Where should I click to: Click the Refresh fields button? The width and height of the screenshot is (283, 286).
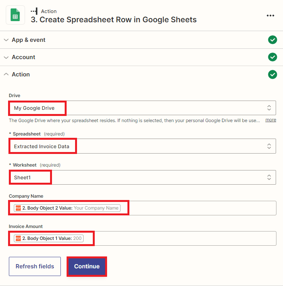tap(35, 266)
